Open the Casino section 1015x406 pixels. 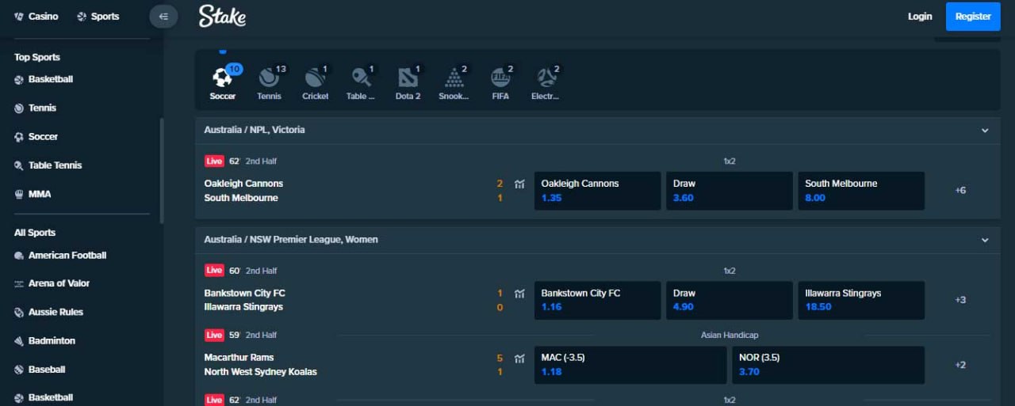[x=36, y=16]
